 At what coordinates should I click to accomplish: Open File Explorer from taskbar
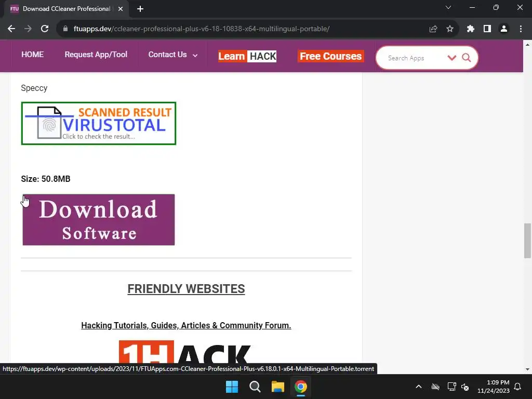pyautogui.click(x=277, y=387)
